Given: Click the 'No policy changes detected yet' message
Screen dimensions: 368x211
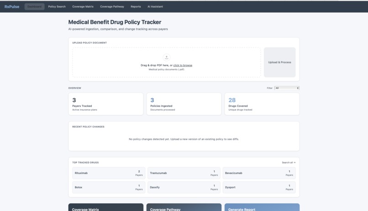Looking at the screenshot, I should (184, 139).
